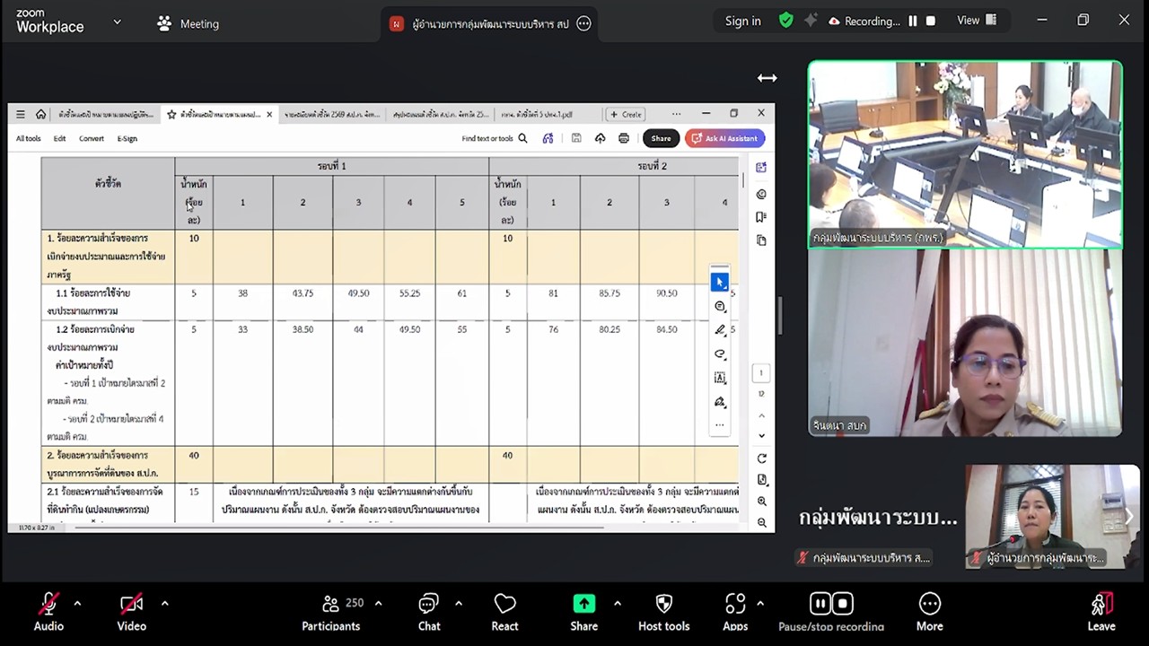Viewport: 1149px width, 646px height.
Task: Click the Leave meeting icon
Action: click(x=1101, y=604)
